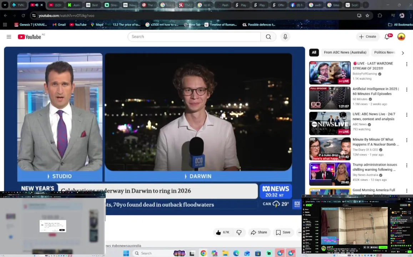Open more actions ellipsis beside Save
Image resolution: width=413 pixels, height=257 pixels.
[x=299, y=232]
